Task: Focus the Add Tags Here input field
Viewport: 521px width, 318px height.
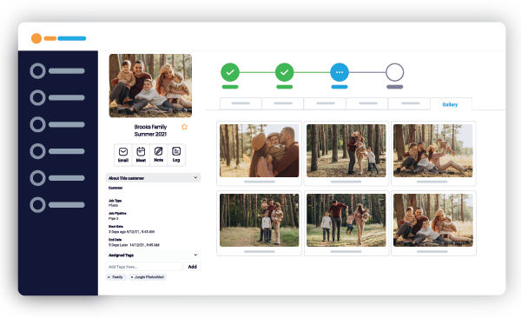Action: pos(144,267)
